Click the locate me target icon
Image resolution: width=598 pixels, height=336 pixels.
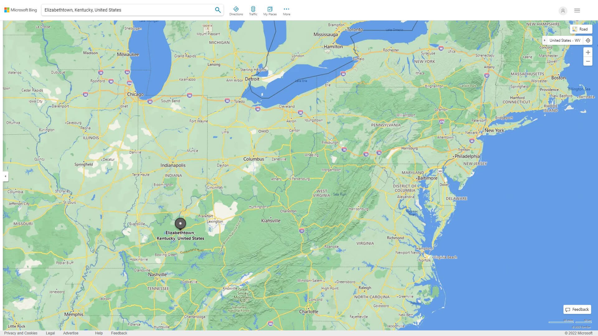pos(588,40)
